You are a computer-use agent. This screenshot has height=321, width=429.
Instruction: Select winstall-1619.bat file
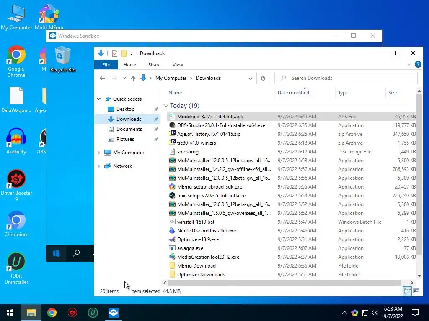(292, 222)
